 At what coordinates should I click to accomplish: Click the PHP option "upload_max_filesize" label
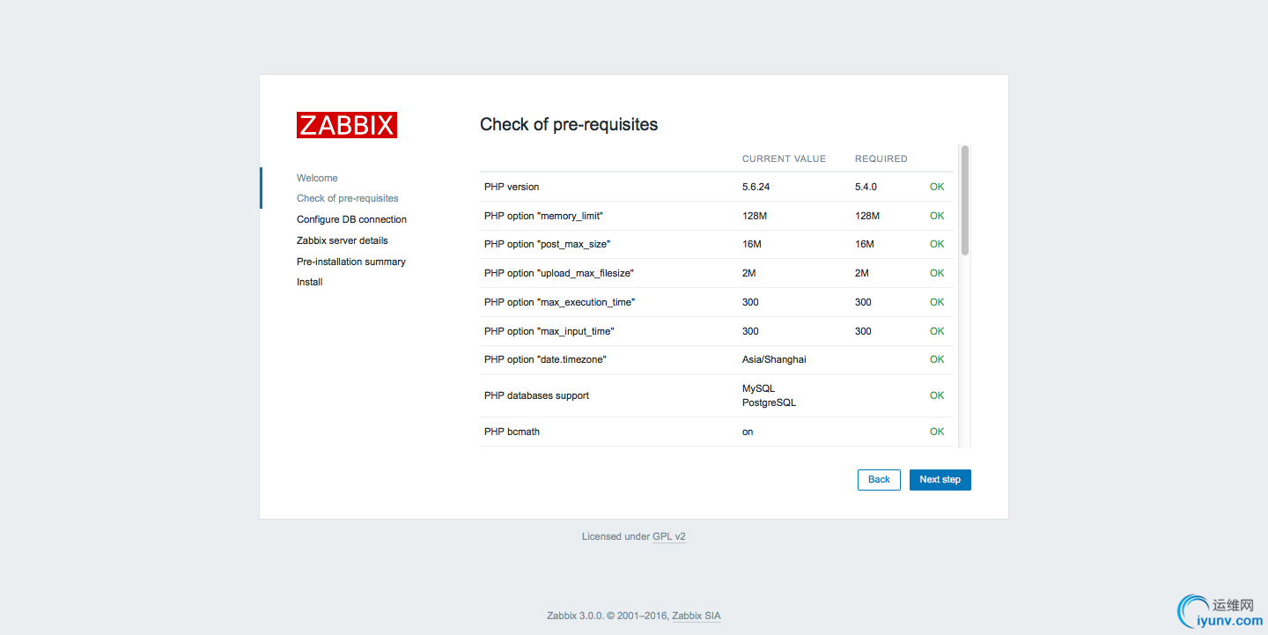click(x=559, y=273)
